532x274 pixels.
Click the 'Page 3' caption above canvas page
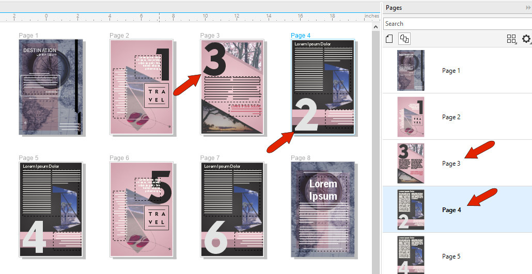210,35
